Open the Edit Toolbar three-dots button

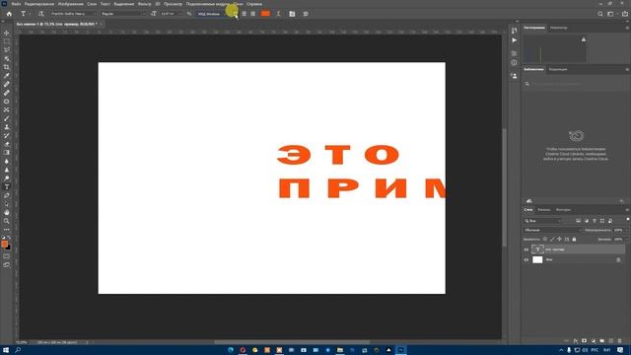(7, 230)
